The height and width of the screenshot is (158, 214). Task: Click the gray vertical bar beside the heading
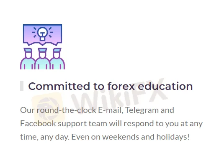tap(22, 86)
